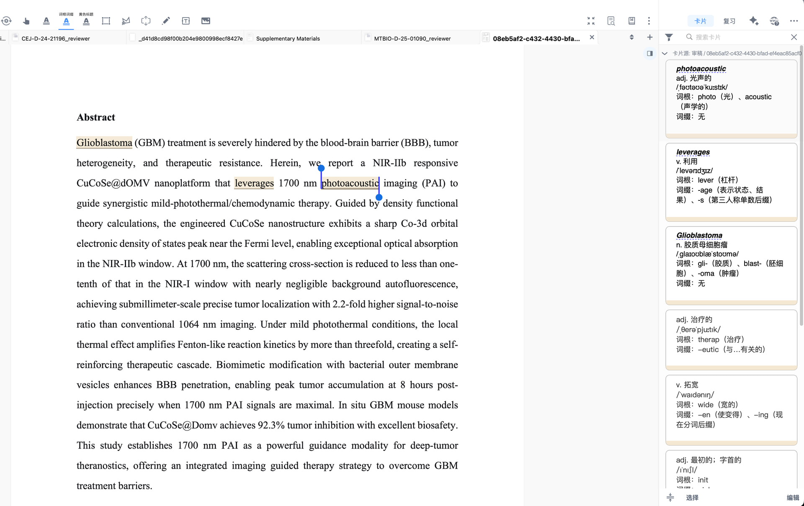Select the hand pan tool

[26, 21]
